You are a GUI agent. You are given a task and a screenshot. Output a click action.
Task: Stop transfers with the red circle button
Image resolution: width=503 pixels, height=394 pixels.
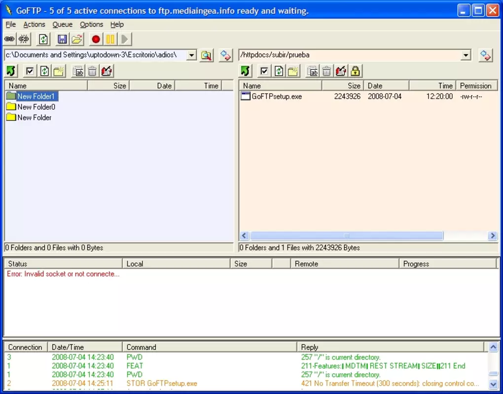96,39
